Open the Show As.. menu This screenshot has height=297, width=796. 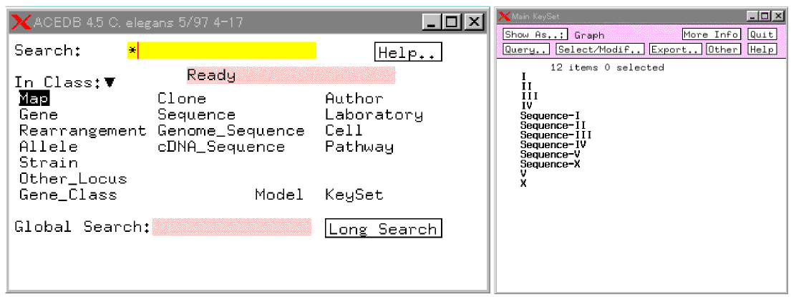pyautogui.click(x=535, y=34)
